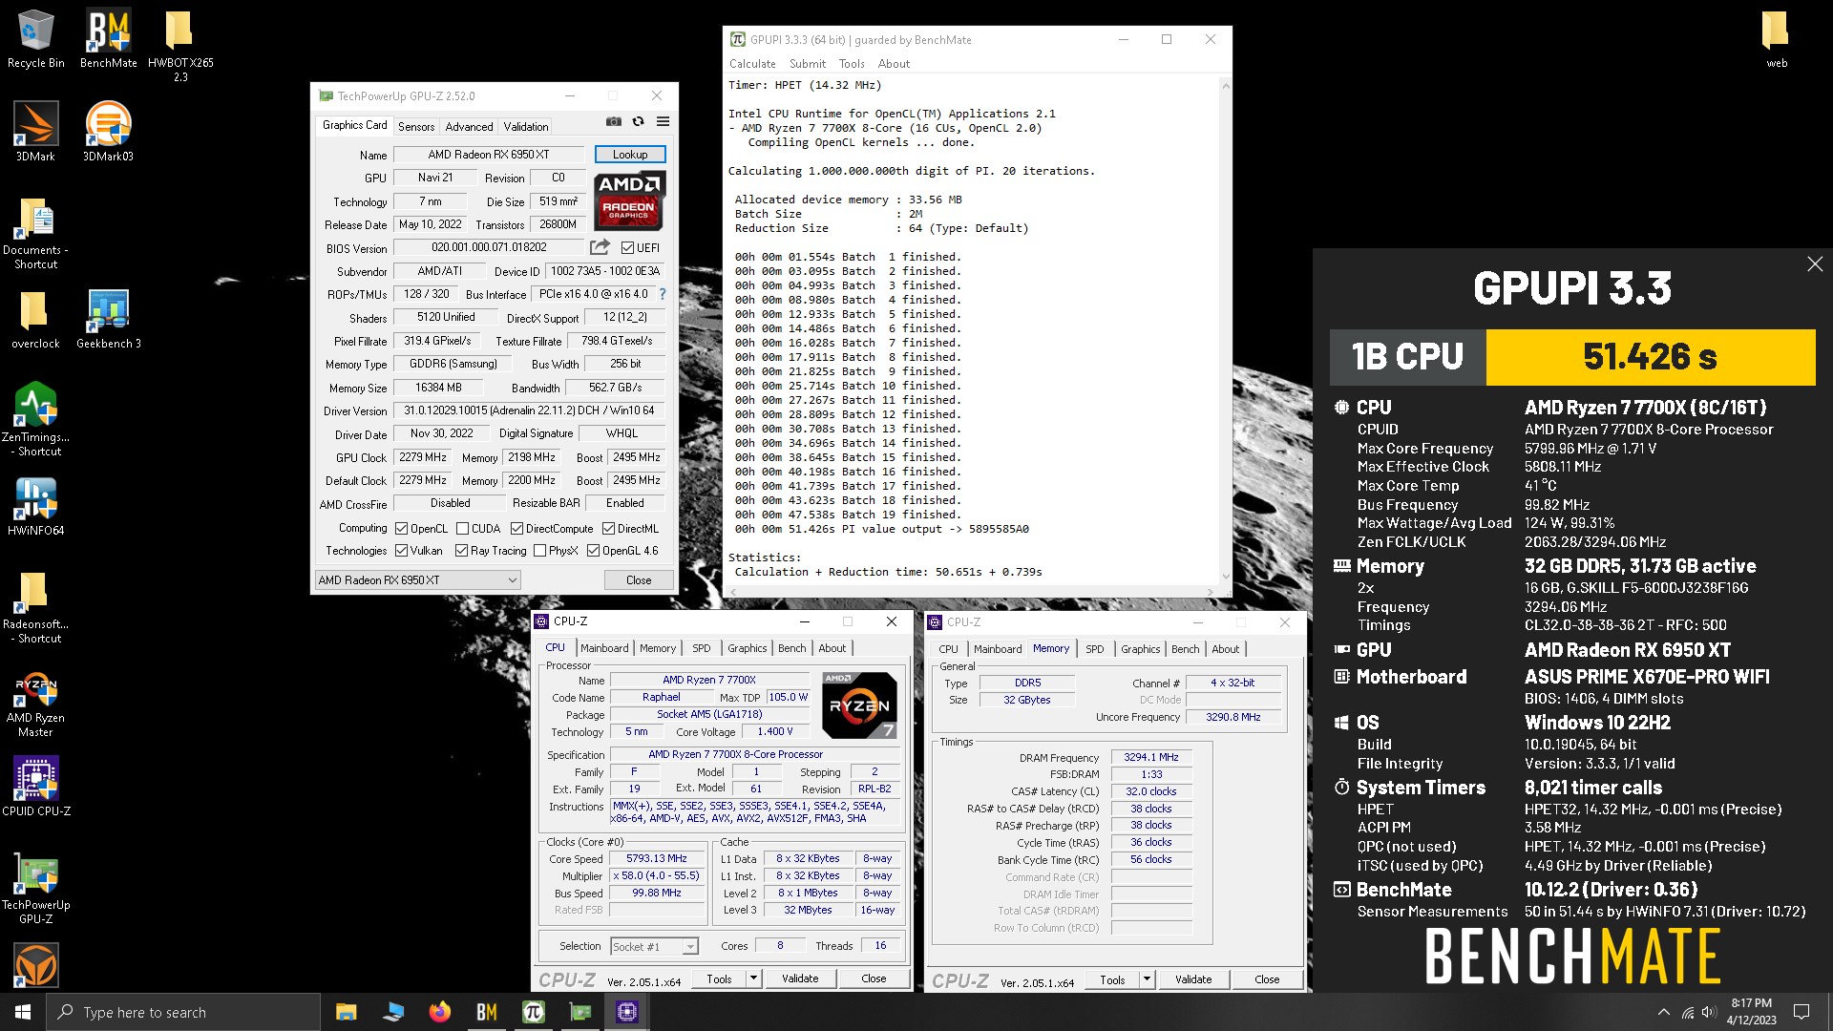
Task: Open the Advanced tab in GPU-Z
Action: click(x=469, y=126)
